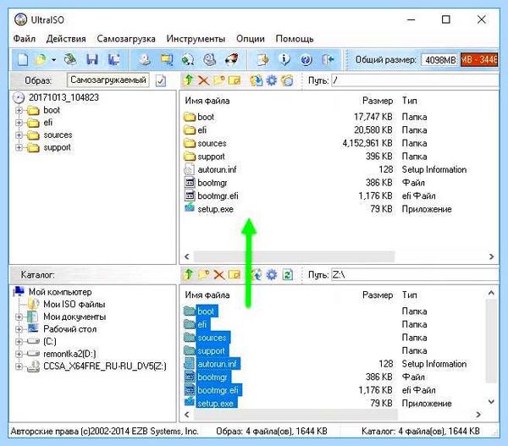Image resolution: width=508 pixels, height=446 pixels.
Task: Save the image with the floppy disk icon
Action: [x=92, y=59]
